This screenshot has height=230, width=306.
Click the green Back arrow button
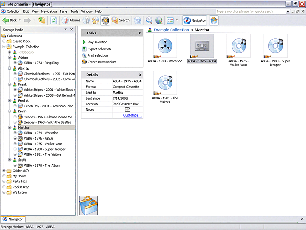[x=9, y=20]
